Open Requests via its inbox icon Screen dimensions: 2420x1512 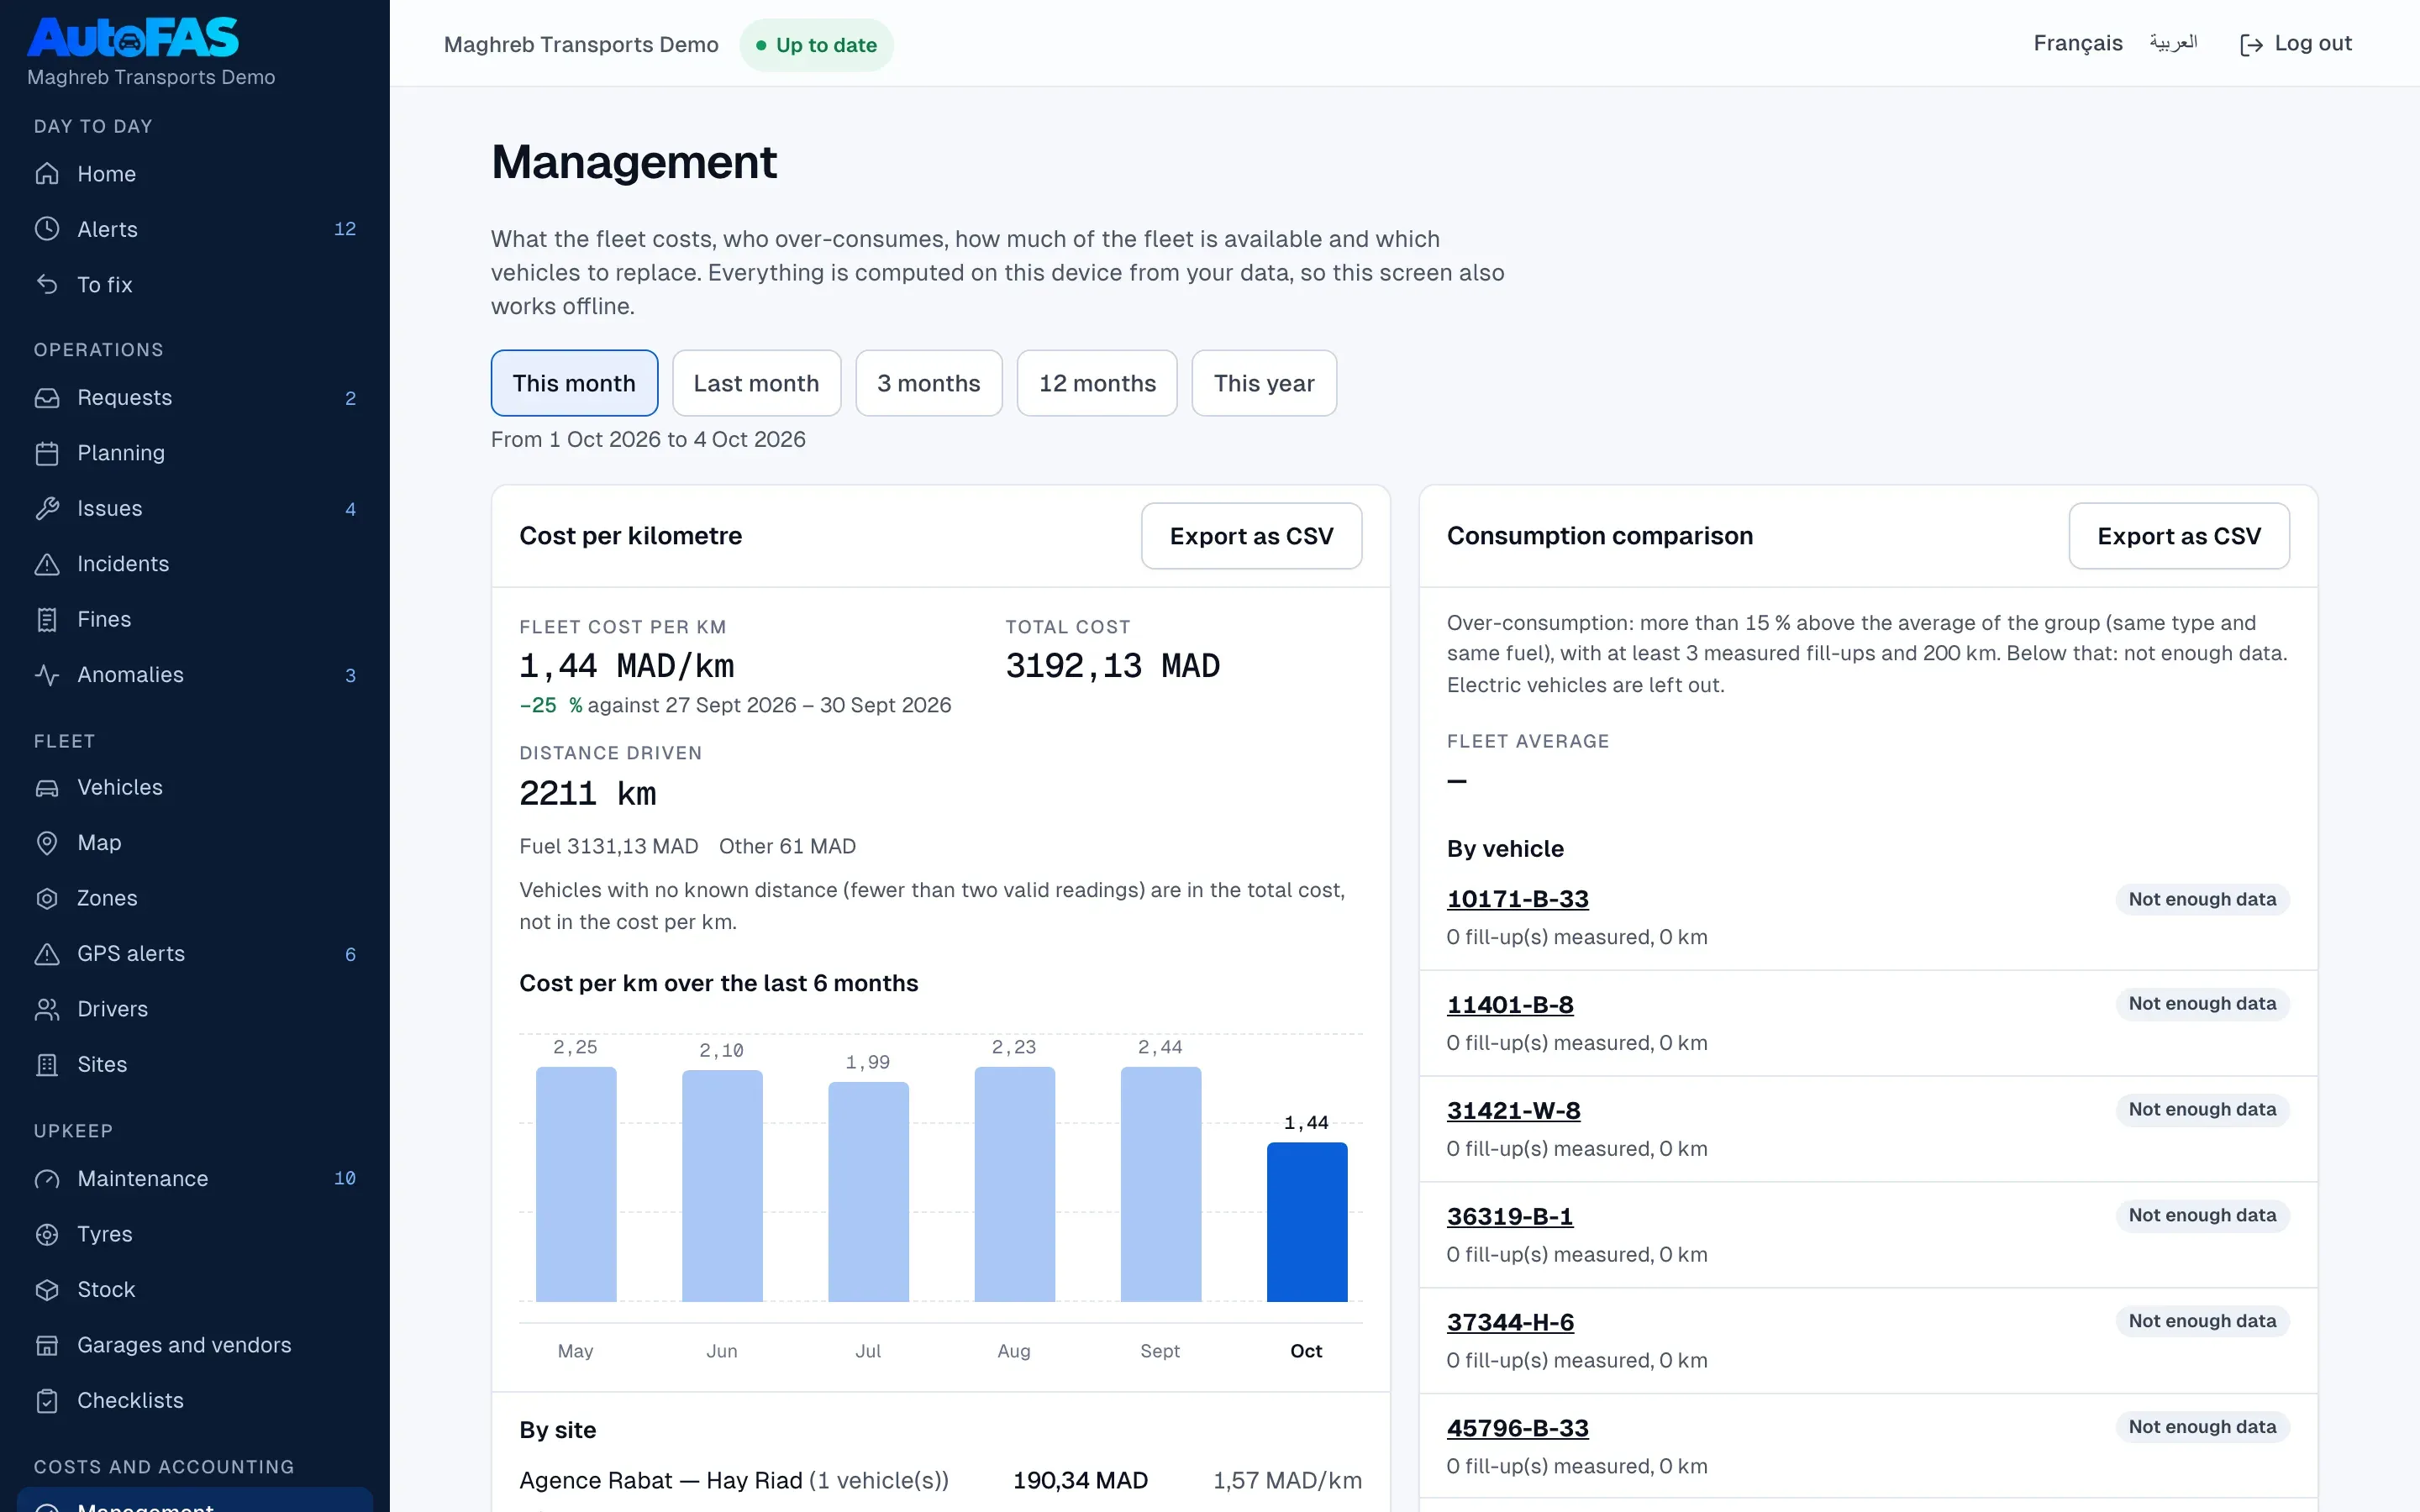(x=47, y=398)
